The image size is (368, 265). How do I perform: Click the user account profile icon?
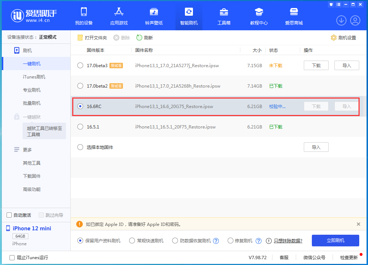pos(355,20)
